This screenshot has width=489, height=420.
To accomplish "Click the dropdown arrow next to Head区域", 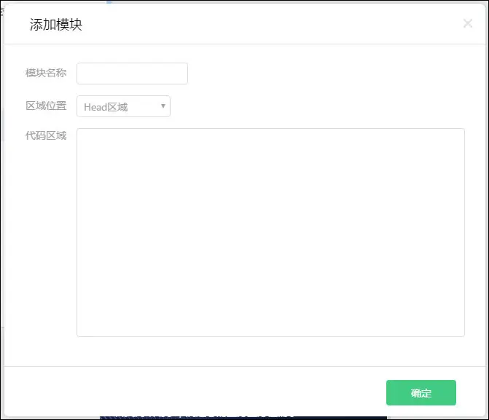I will tap(163, 106).
